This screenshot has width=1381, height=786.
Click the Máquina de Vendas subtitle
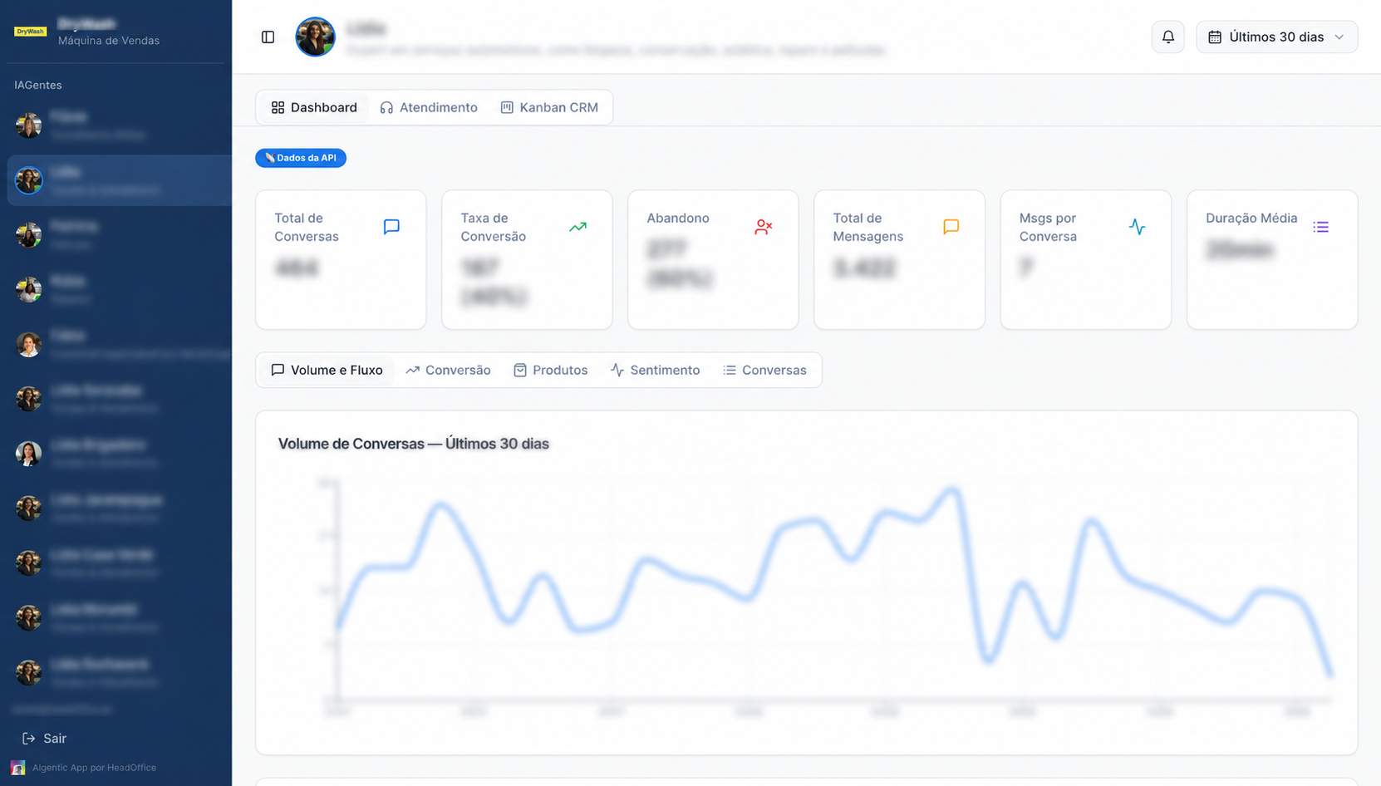coord(108,41)
